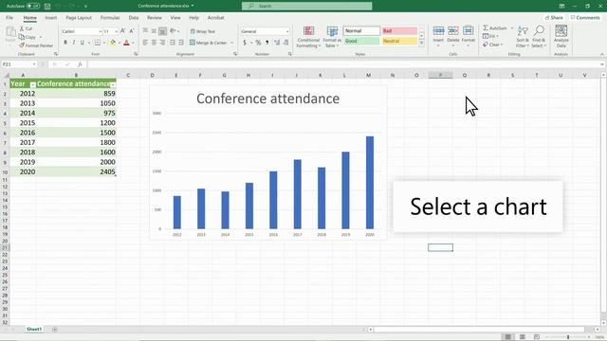This screenshot has height=341, width=607.
Task: Click the AutoSum sigma icon
Action: (486, 28)
